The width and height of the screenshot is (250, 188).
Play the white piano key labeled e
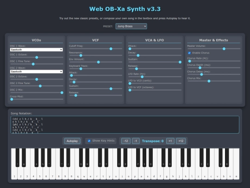pos(90,174)
